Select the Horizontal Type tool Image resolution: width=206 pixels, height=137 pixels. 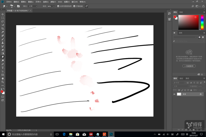(x=3, y=68)
